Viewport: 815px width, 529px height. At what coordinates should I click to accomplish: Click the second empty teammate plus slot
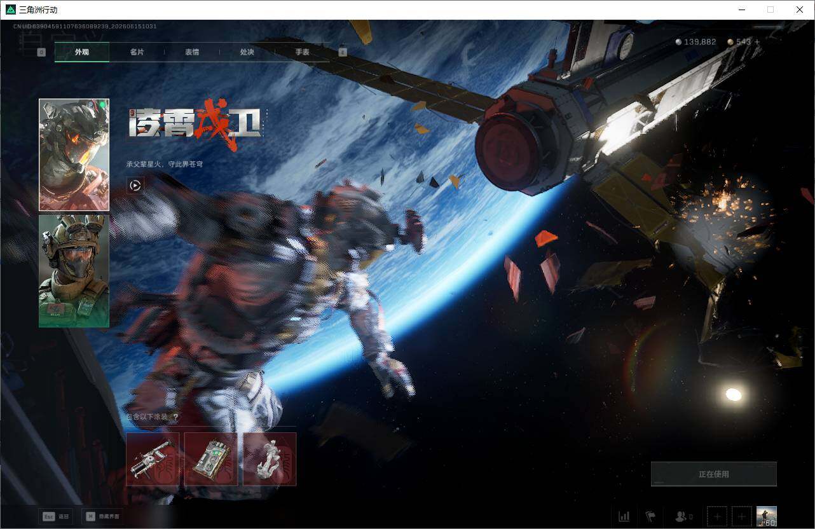coord(742,516)
